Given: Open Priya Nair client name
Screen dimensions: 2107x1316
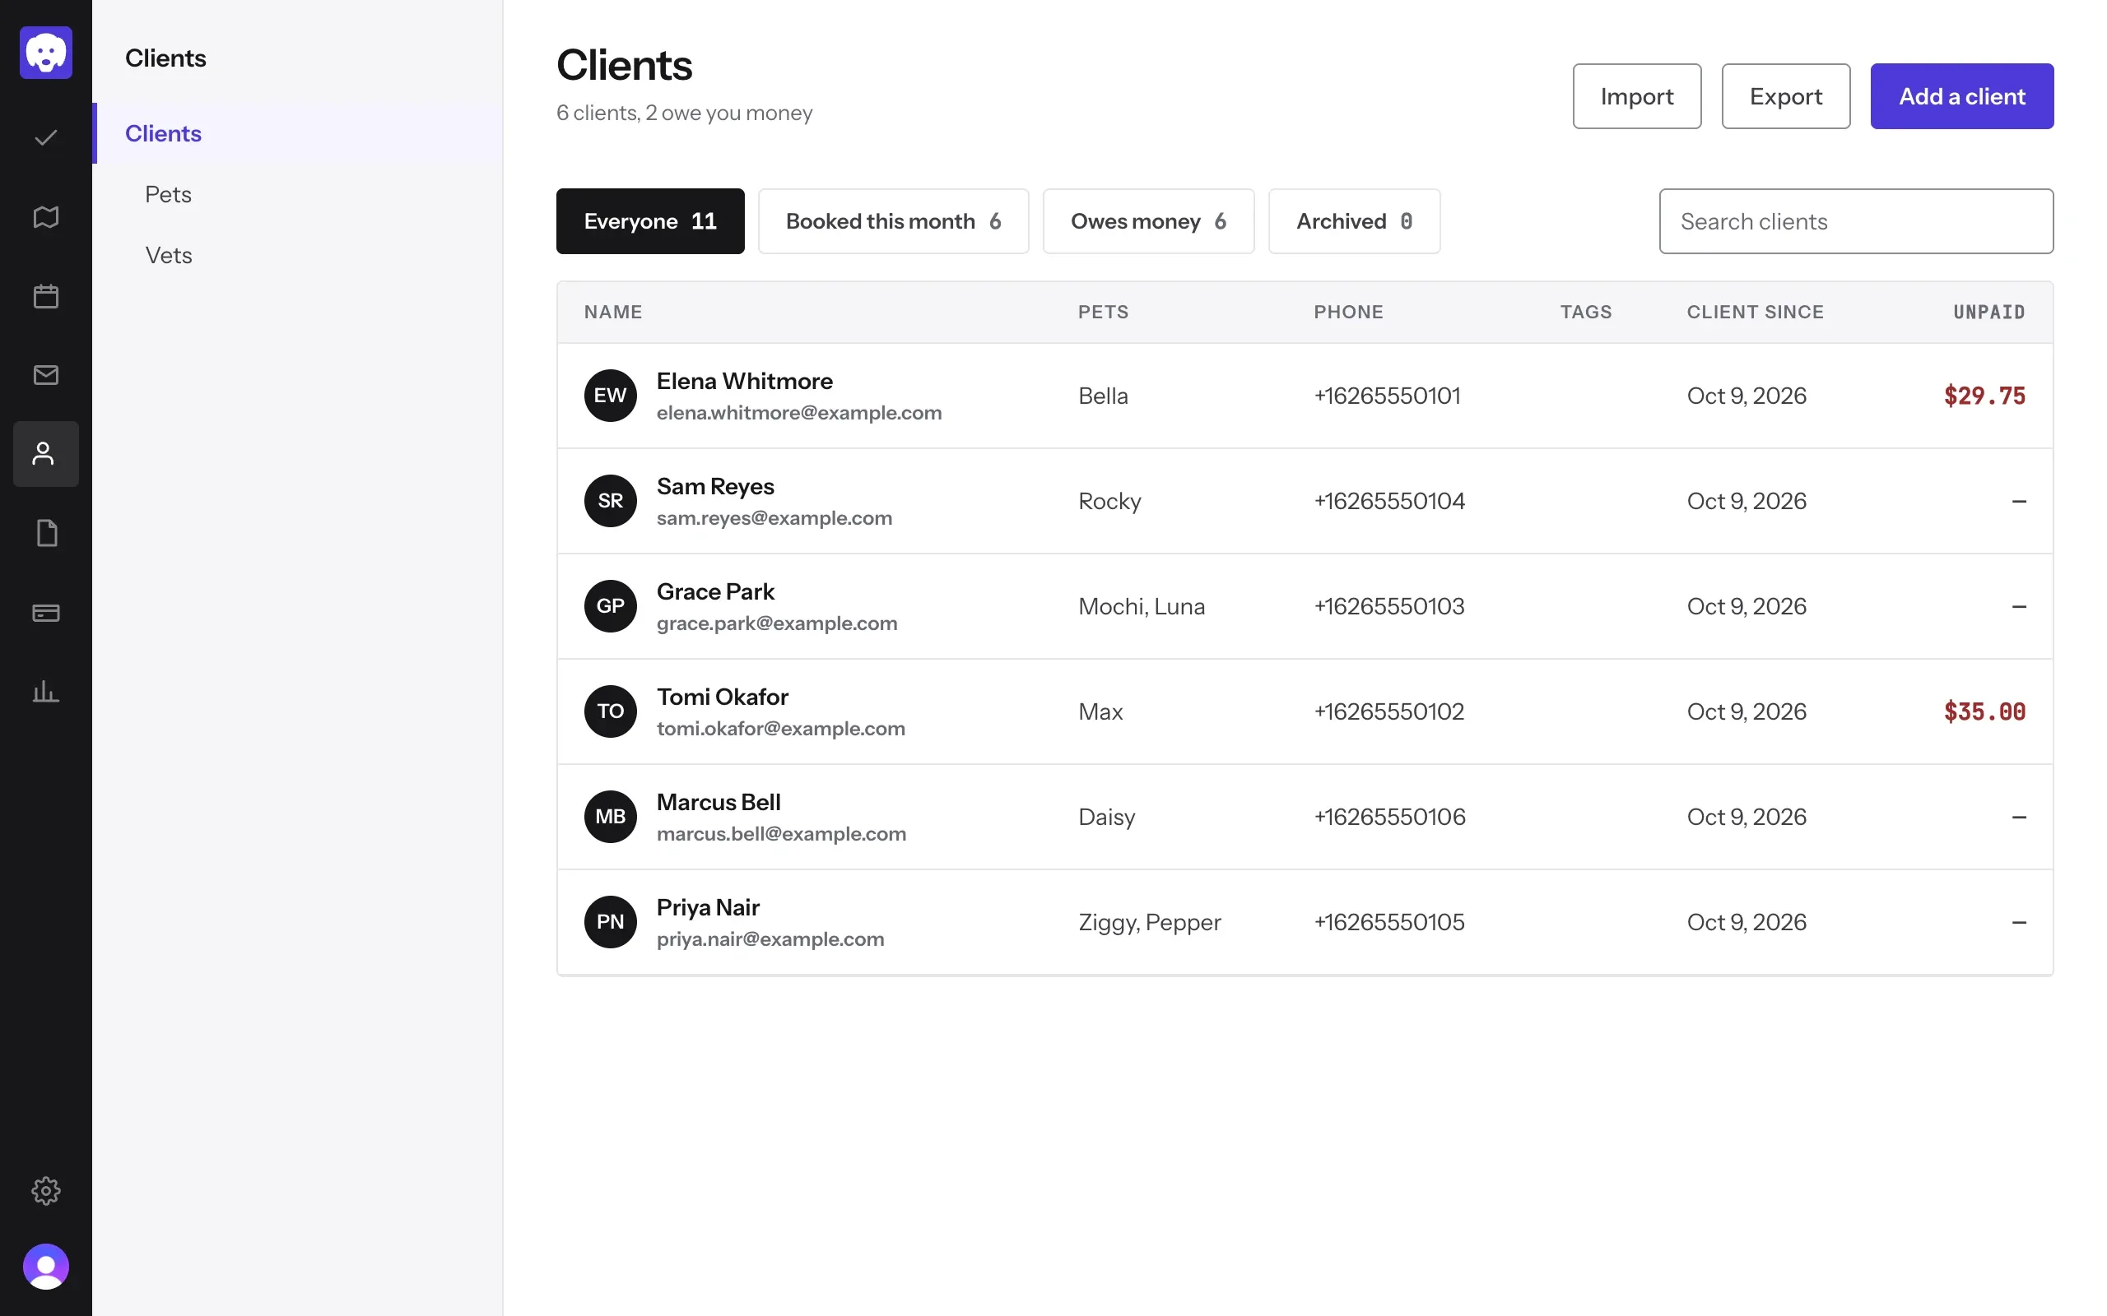Looking at the screenshot, I should 708,908.
